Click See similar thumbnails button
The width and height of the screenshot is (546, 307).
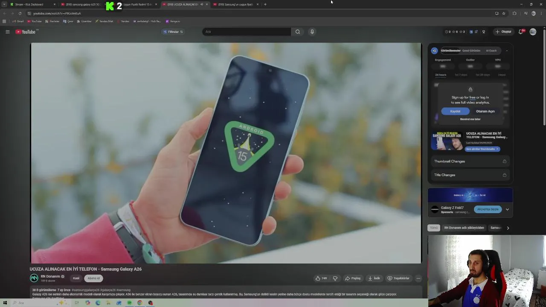[x=482, y=149]
